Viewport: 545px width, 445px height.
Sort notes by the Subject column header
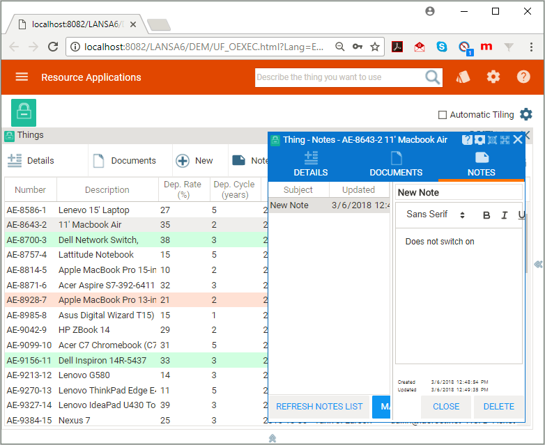[x=298, y=190]
